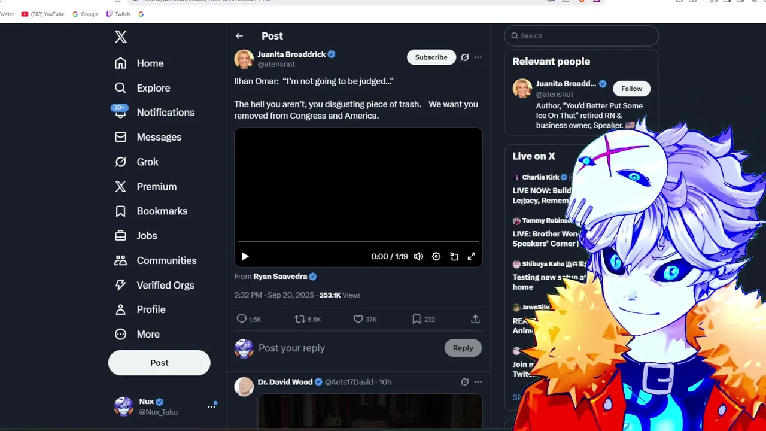Follow Juanita Broaddrick in Relevant people
The height and width of the screenshot is (431, 766).
[631, 89]
